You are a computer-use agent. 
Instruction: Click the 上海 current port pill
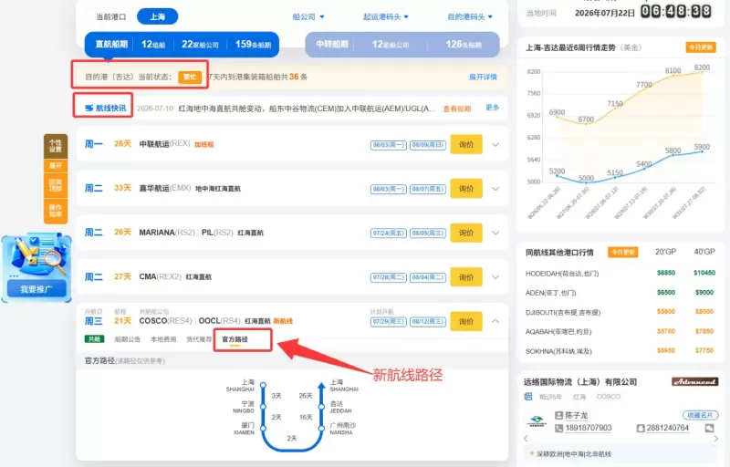point(157,16)
